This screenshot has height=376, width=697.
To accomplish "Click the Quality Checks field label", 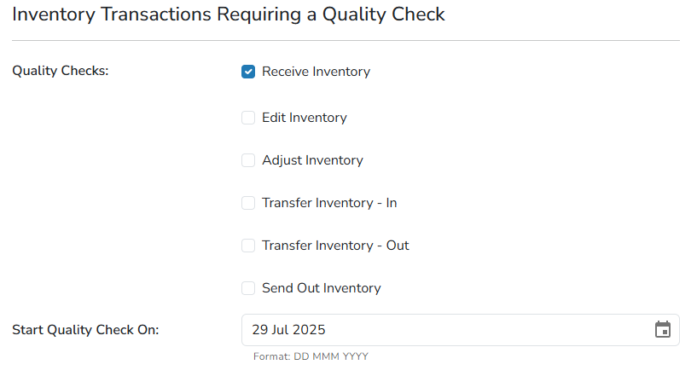I will (x=61, y=71).
